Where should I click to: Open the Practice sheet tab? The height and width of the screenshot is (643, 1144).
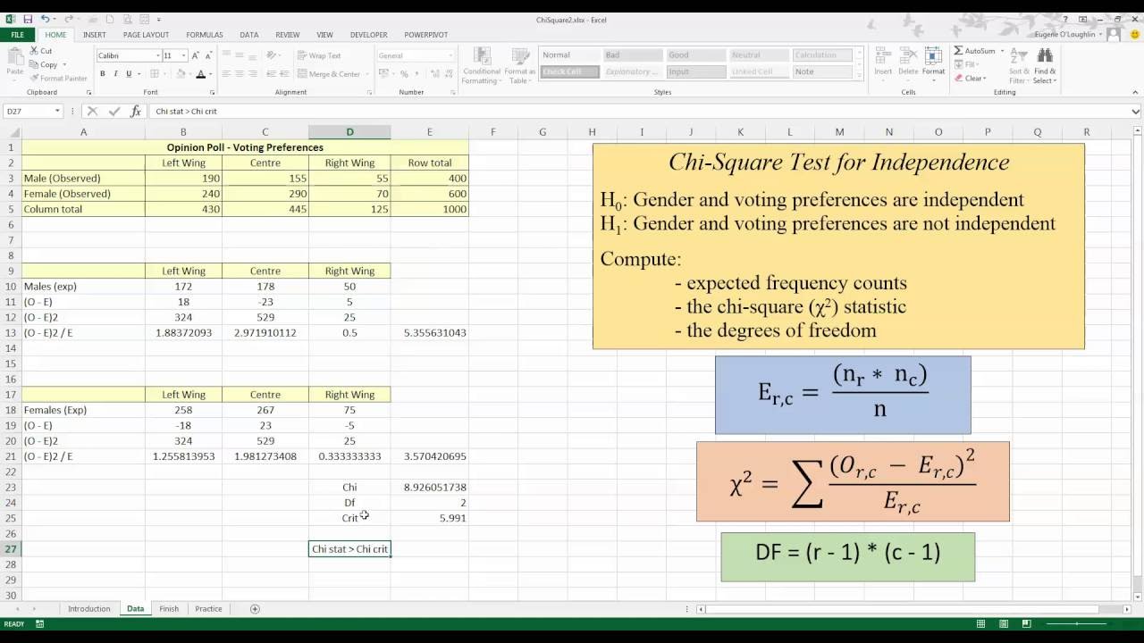point(208,609)
